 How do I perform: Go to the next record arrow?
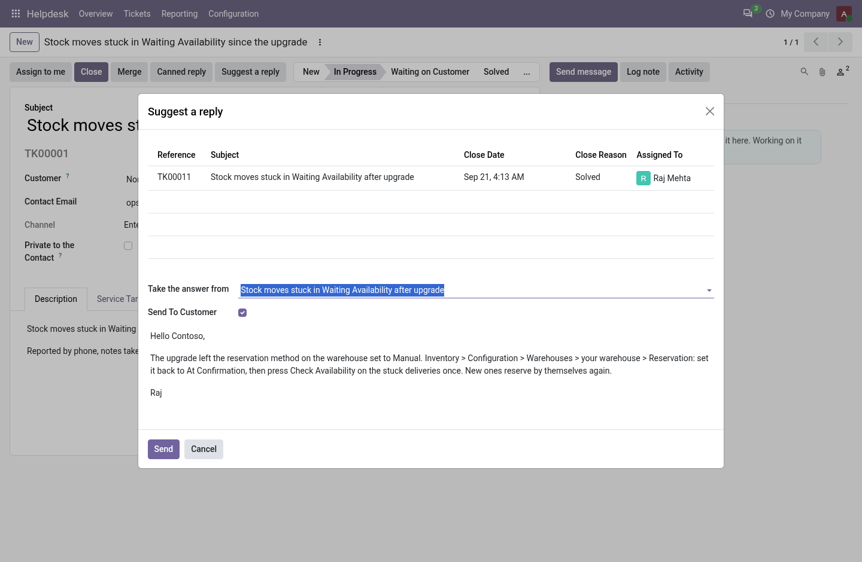click(x=840, y=42)
